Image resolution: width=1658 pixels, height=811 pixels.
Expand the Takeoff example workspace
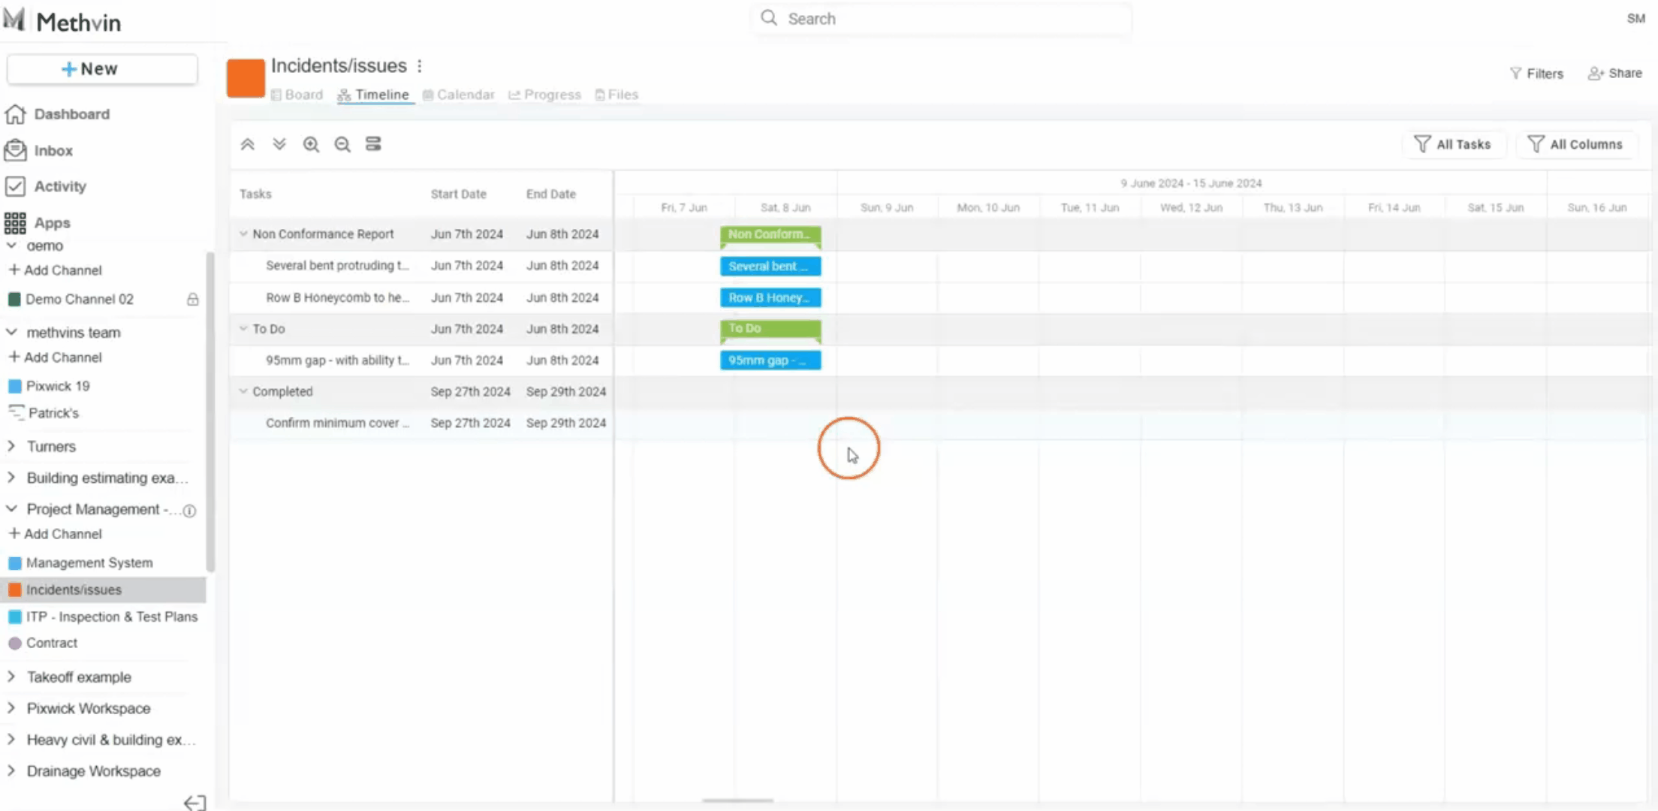(x=11, y=677)
